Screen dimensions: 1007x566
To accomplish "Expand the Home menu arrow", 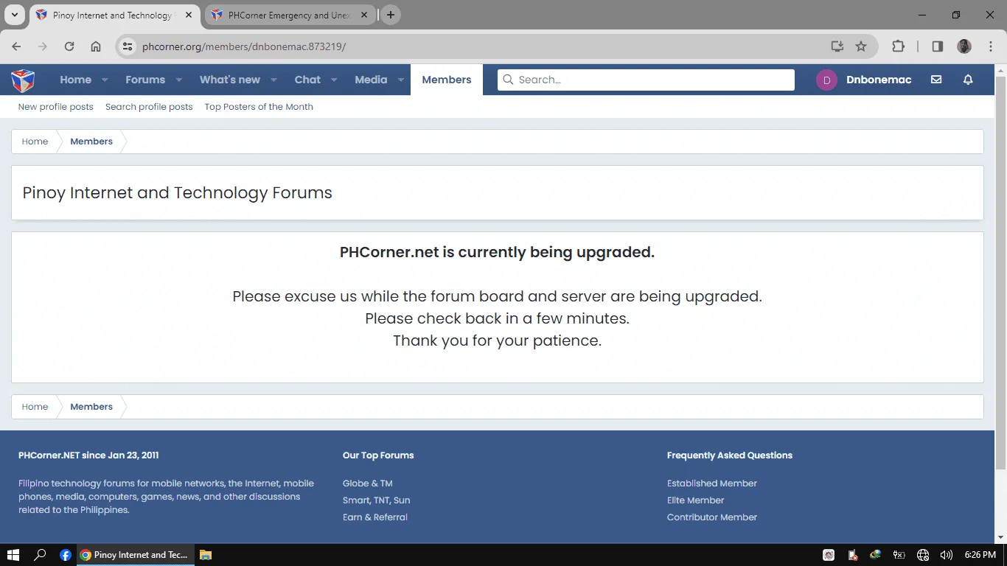I will 105,80.
